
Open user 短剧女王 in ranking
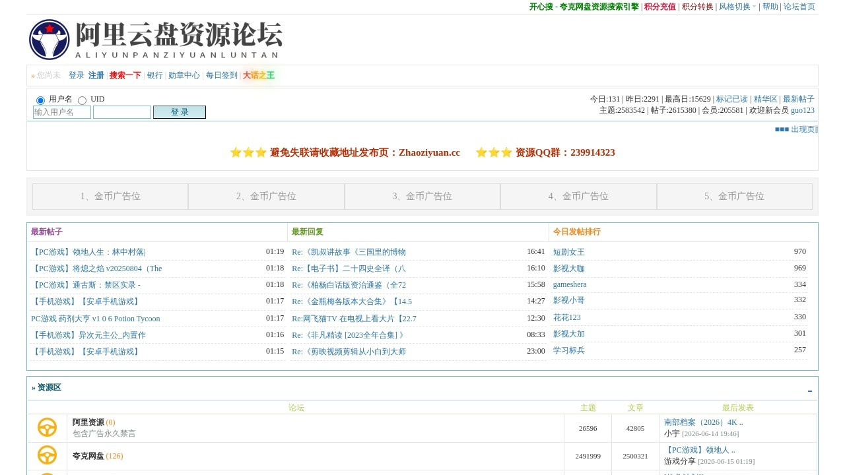coord(569,252)
